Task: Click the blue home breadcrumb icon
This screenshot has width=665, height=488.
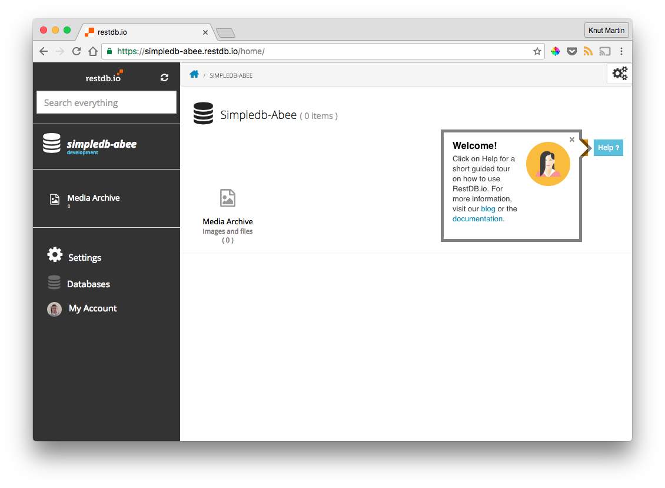Action: click(x=194, y=74)
